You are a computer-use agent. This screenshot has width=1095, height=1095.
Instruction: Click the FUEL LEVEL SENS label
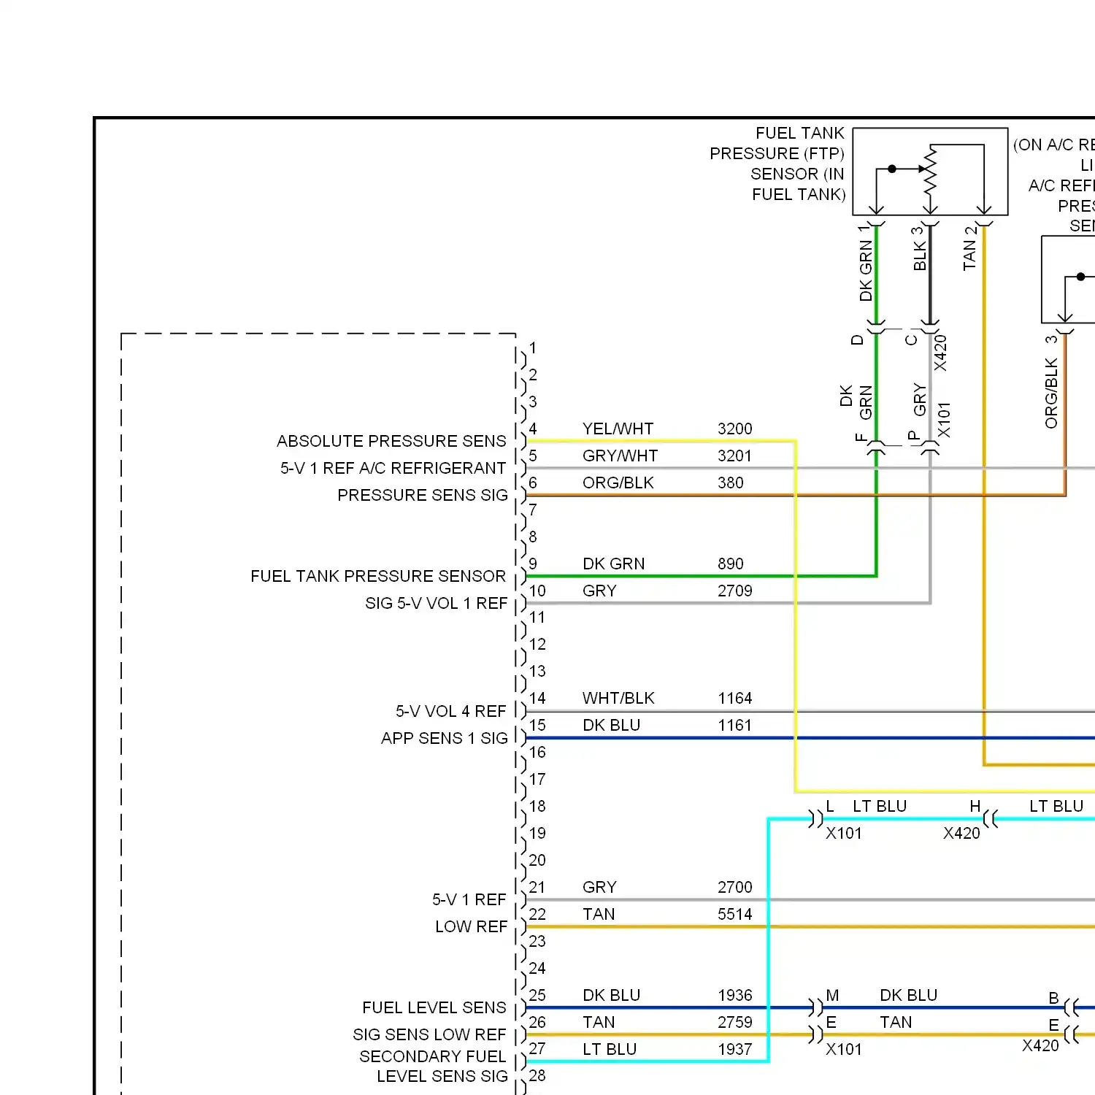click(x=434, y=1007)
